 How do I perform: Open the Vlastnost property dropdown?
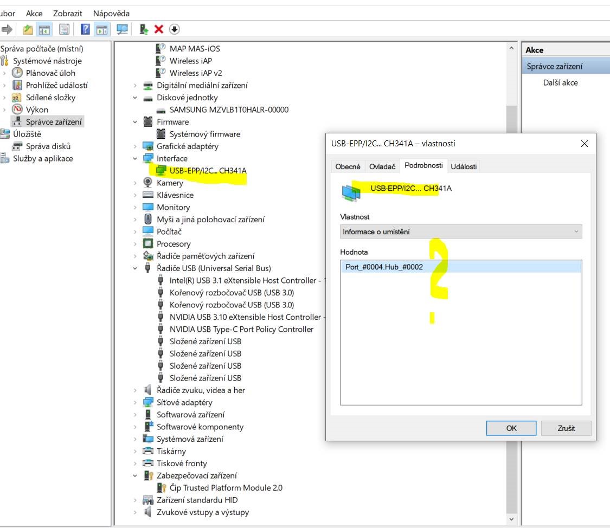click(460, 231)
